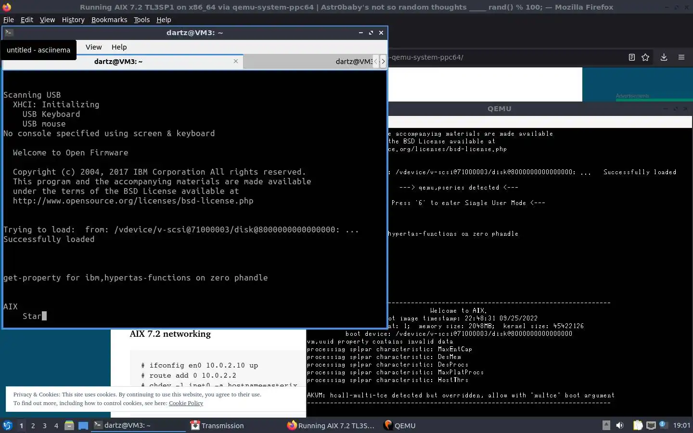Click the 'ifconfig en0 10.0.2.10 up' code line
Screen dimensions: 693x433
click(200, 366)
